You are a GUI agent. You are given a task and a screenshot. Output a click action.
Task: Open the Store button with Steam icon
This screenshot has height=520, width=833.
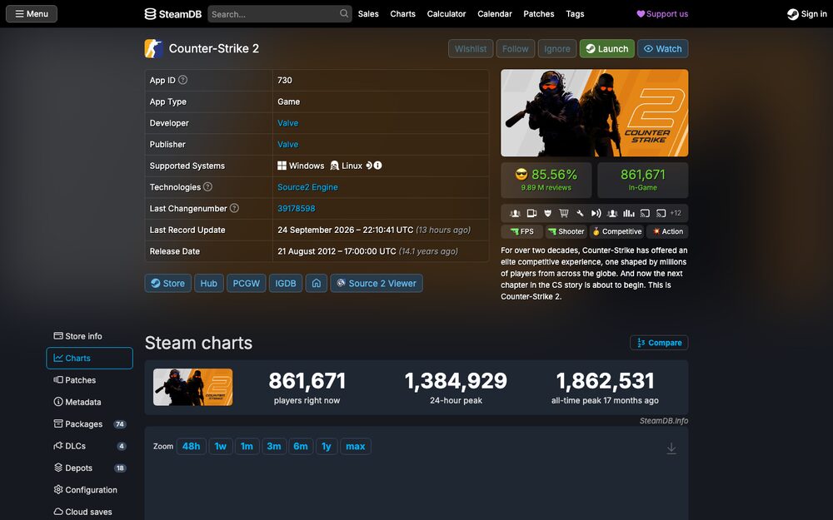click(168, 284)
